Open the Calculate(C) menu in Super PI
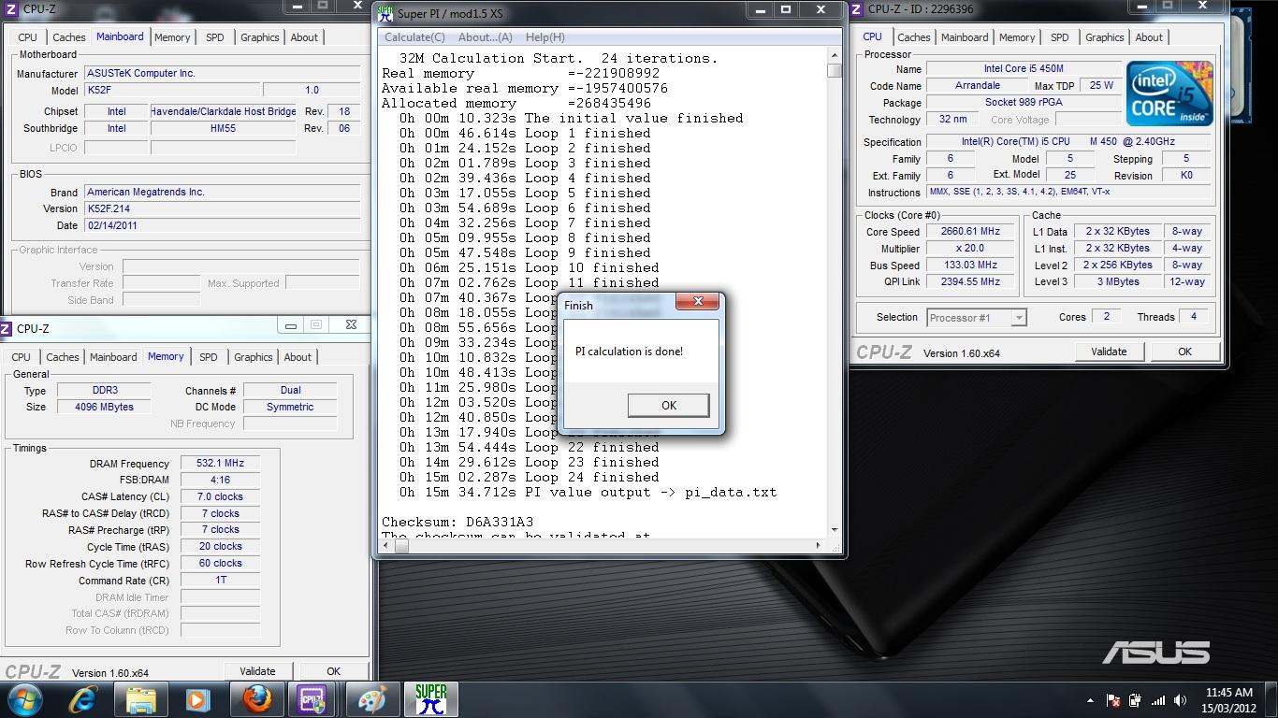This screenshot has width=1278, height=718. point(414,37)
